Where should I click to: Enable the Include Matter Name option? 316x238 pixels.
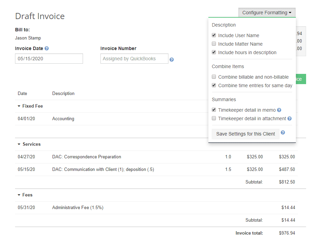click(x=214, y=44)
